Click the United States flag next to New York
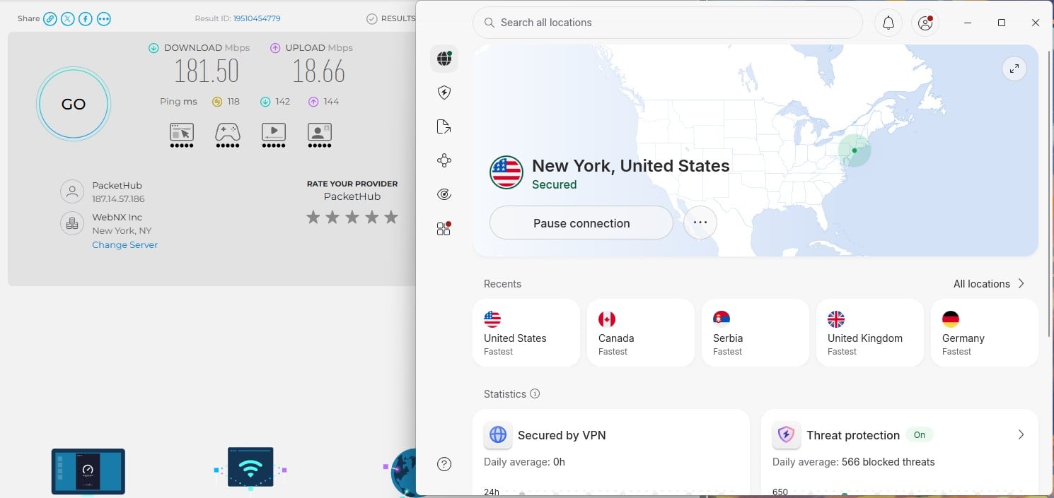 [x=506, y=172]
